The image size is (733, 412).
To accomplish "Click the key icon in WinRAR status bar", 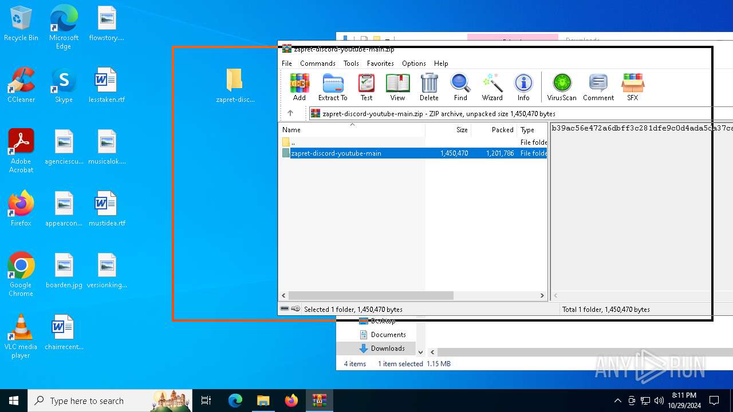I will (x=295, y=309).
